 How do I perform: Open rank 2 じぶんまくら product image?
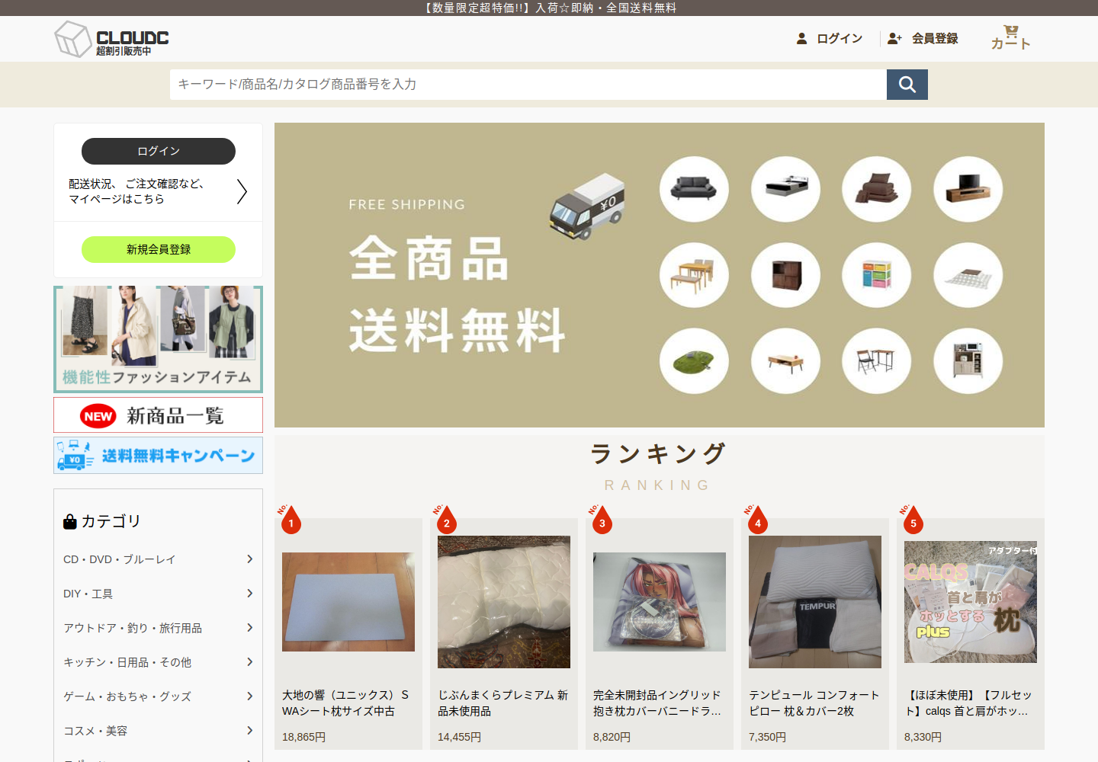click(504, 602)
